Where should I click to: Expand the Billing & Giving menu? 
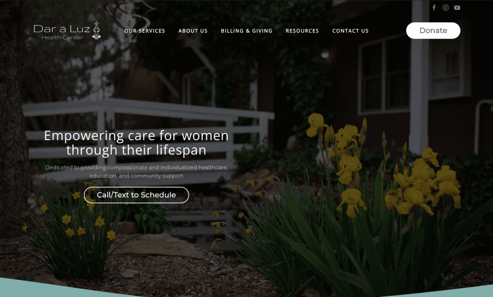[246, 31]
